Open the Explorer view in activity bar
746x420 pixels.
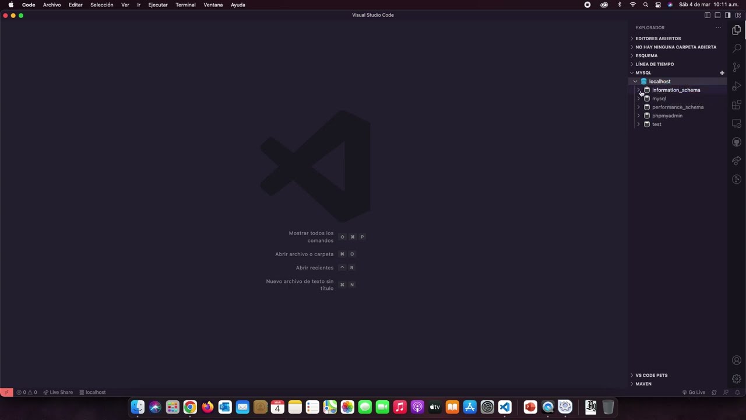[737, 30]
